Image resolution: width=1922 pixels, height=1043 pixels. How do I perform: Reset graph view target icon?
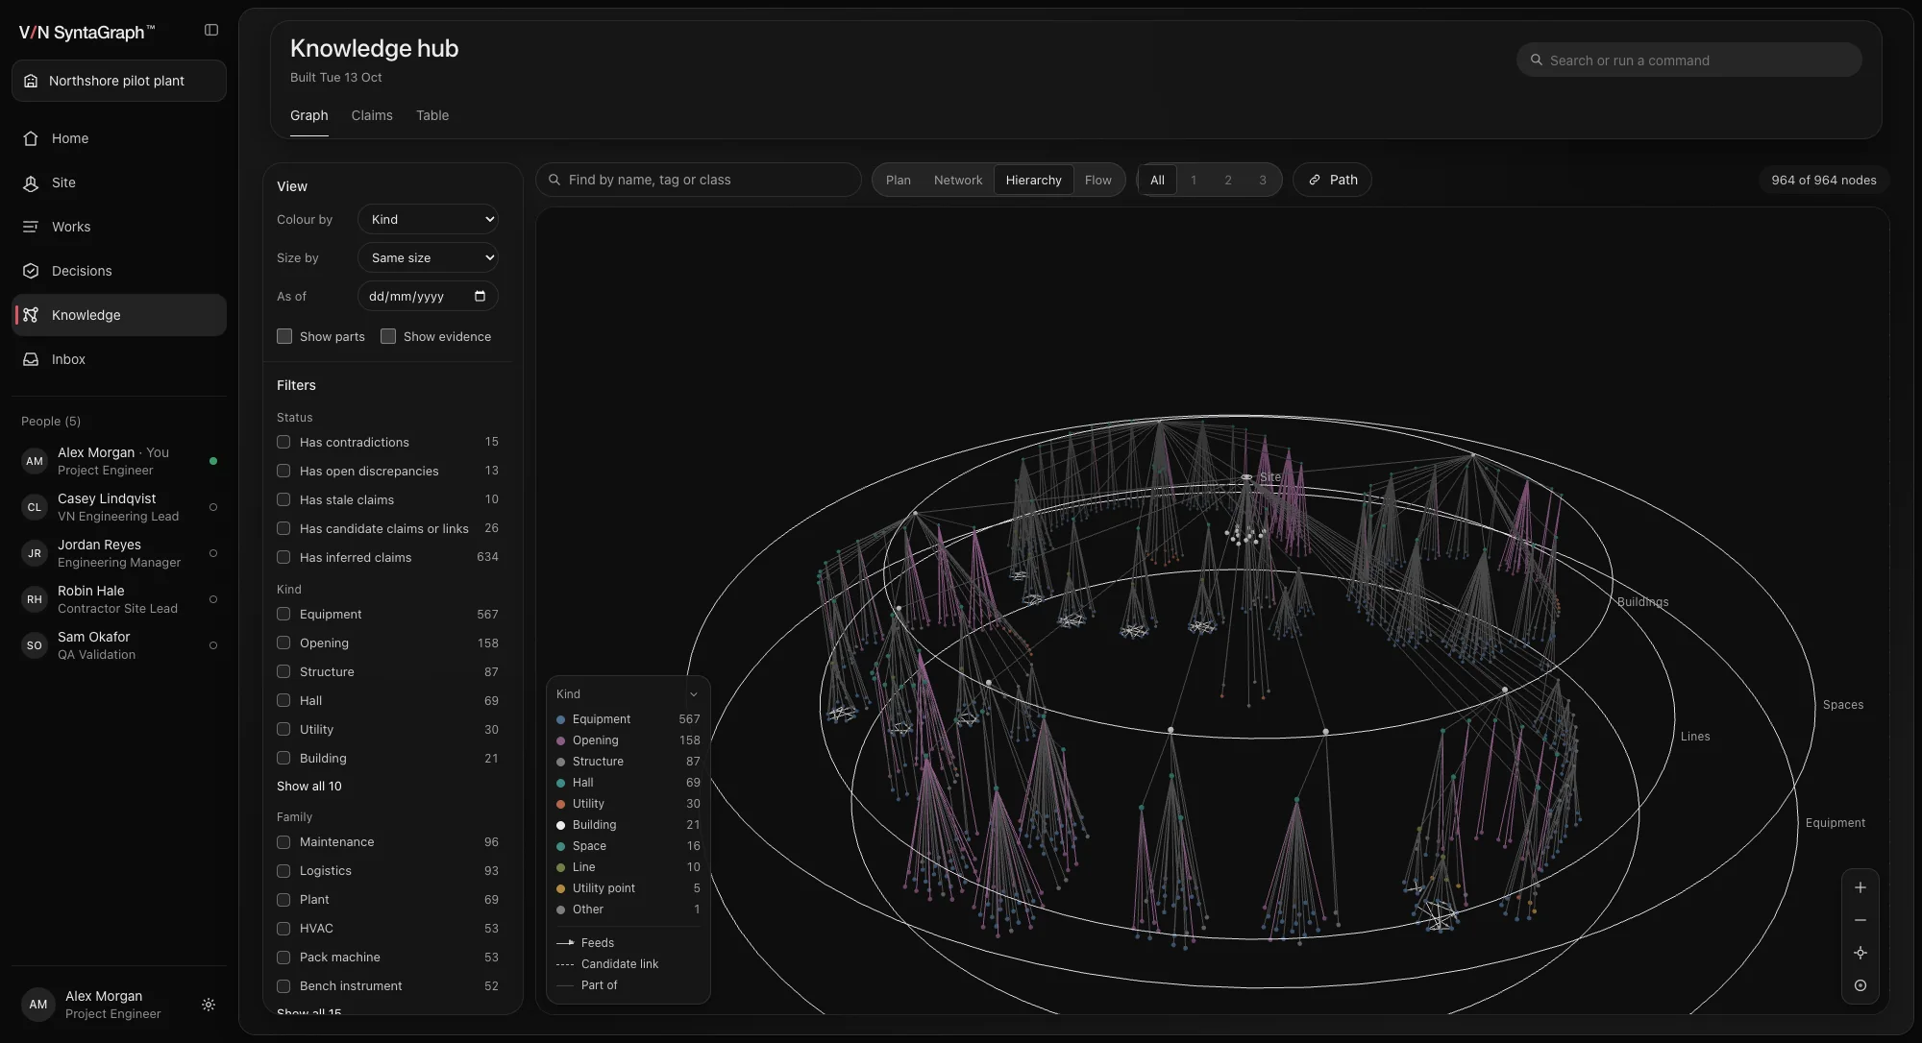[x=1860, y=985]
